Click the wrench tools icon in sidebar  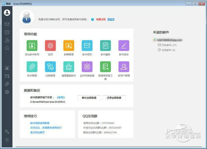(7, 131)
